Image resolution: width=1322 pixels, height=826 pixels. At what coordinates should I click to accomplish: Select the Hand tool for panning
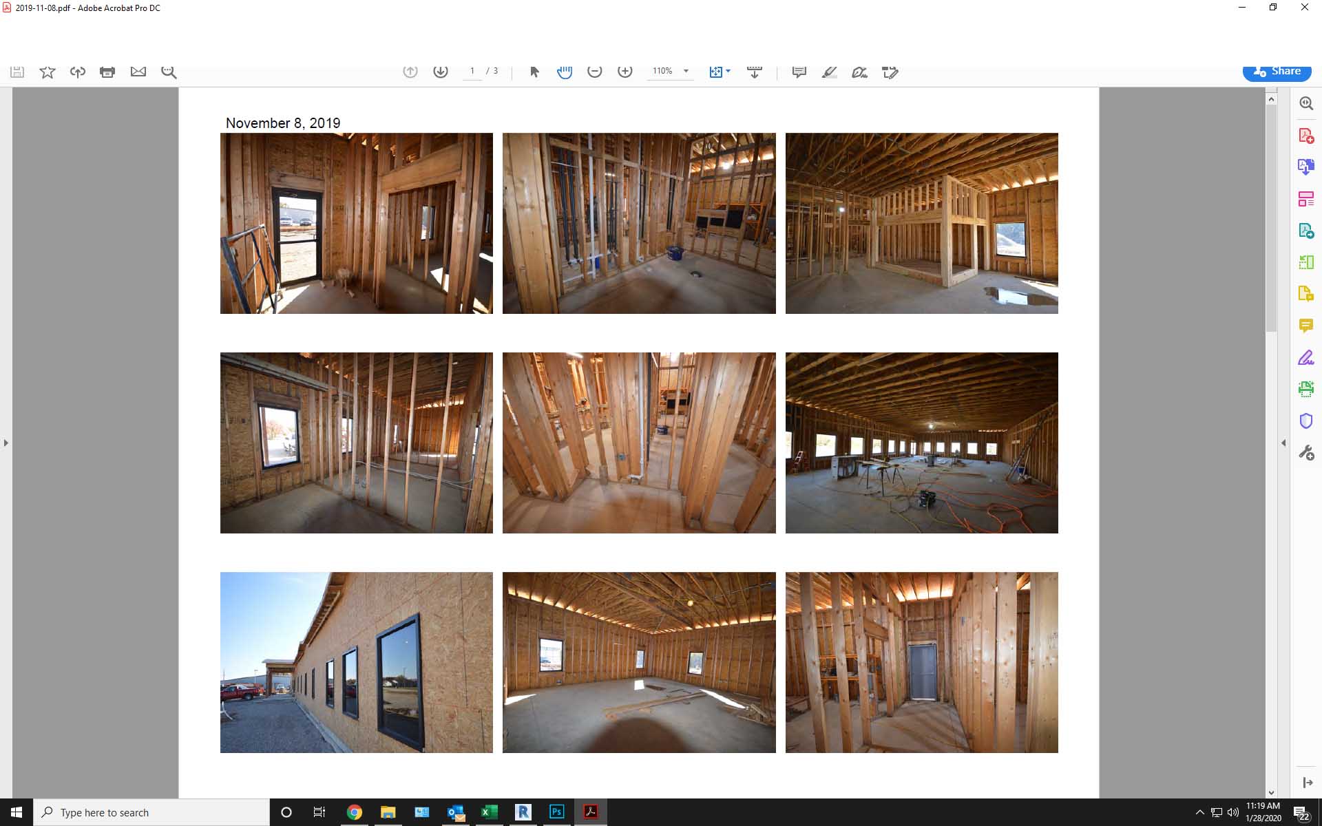pyautogui.click(x=565, y=71)
